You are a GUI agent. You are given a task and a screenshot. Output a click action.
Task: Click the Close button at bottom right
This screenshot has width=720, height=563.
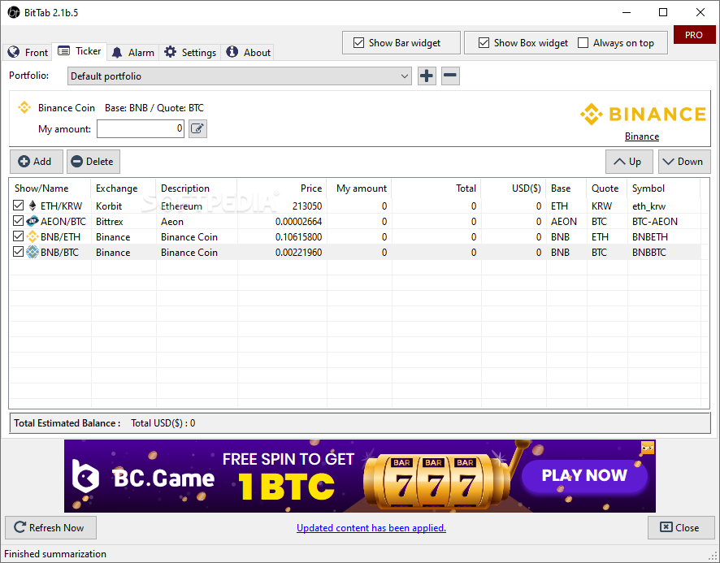(681, 527)
